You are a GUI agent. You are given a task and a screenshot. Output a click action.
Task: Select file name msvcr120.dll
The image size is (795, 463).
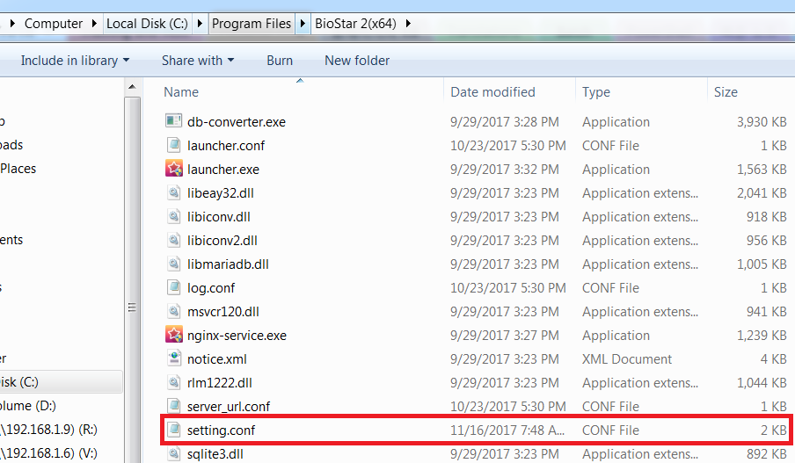click(223, 312)
